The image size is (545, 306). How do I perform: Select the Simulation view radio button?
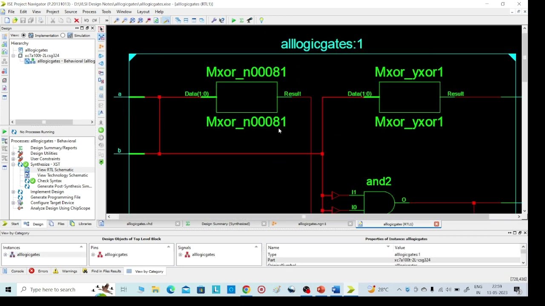tap(63, 35)
